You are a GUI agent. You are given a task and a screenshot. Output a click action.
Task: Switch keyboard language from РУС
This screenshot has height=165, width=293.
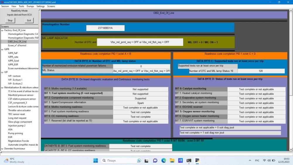pyautogui.click(x=257, y=161)
